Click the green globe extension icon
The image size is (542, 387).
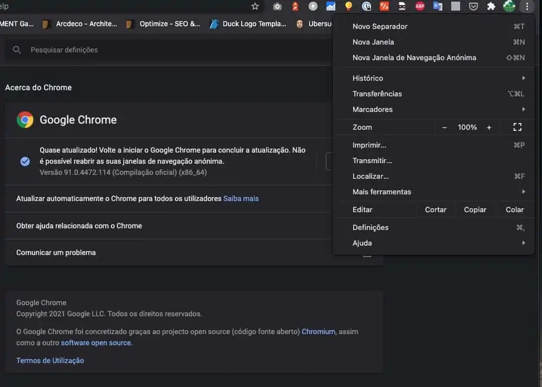click(509, 7)
